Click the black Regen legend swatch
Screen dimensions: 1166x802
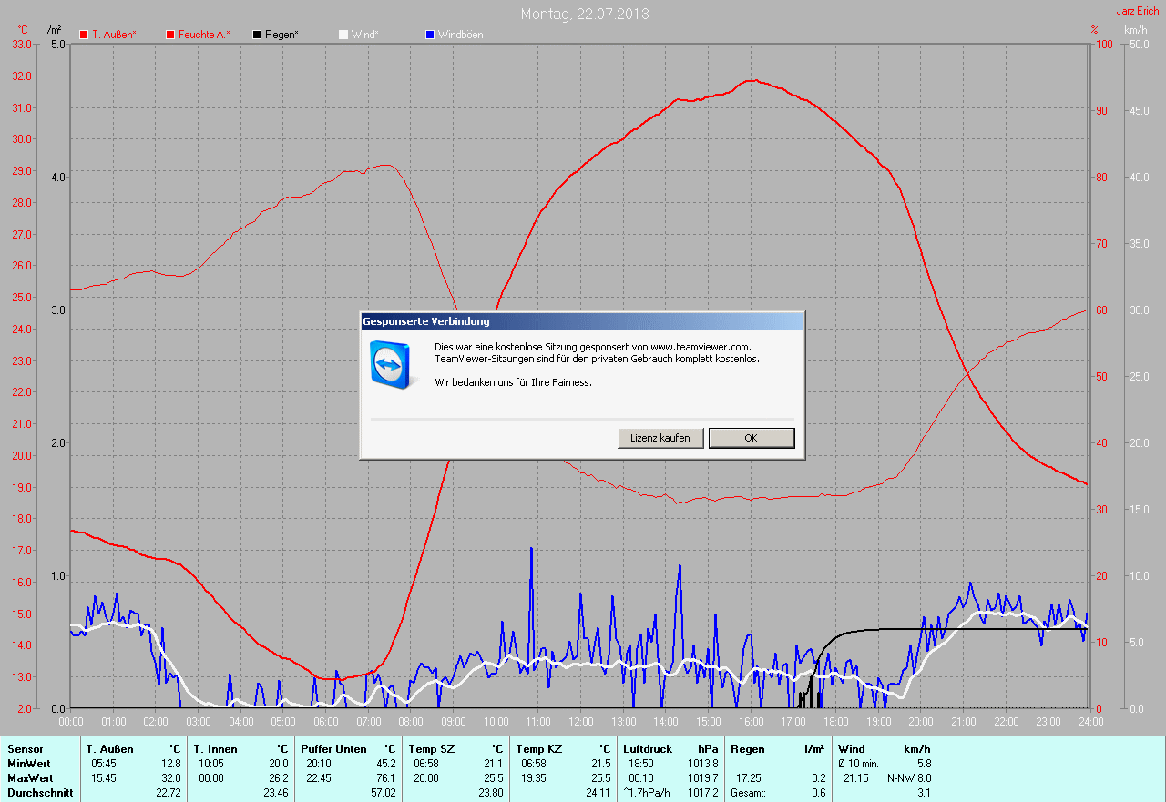(257, 35)
